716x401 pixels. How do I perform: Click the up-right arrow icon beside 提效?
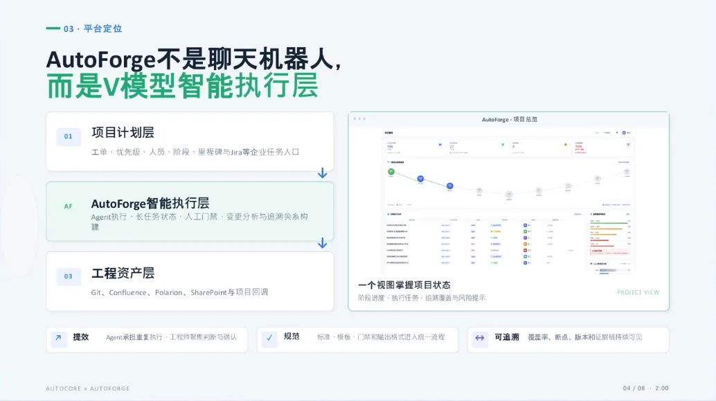pyautogui.click(x=58, y=338)
